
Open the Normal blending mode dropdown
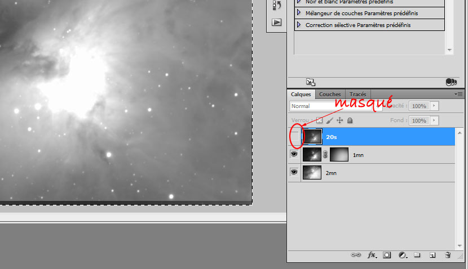pyautogui.click(x=336, y=106)
